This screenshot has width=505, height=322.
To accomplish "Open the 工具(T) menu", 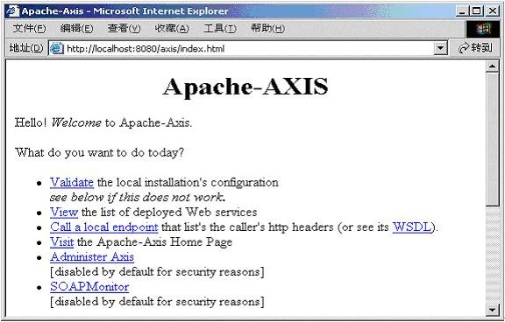I will [220, 29].
